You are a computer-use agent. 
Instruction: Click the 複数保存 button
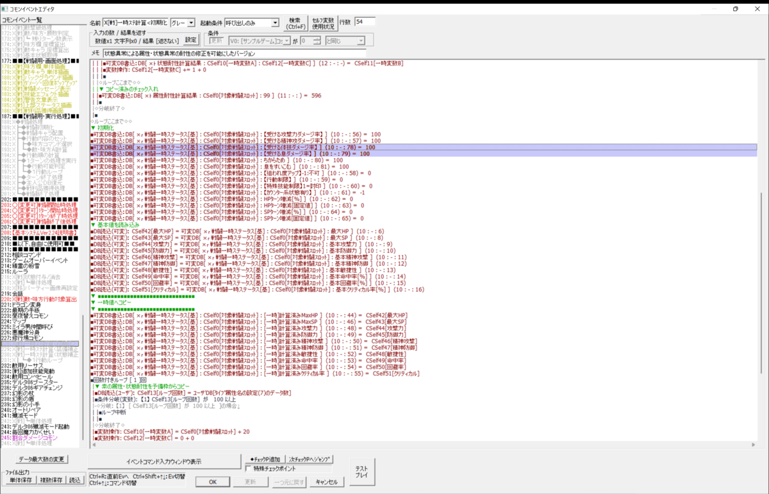51,480
